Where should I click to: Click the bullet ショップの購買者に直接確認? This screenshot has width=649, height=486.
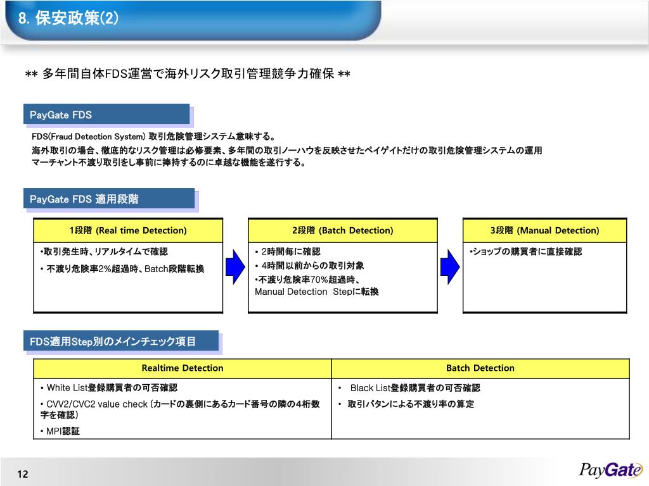[525, 252]
